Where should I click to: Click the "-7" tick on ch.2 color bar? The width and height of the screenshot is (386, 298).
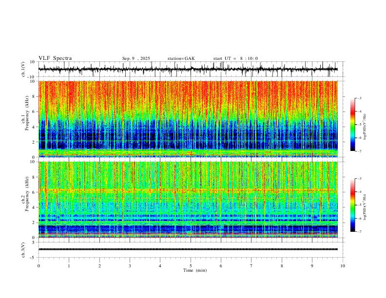tap(359, 232)
